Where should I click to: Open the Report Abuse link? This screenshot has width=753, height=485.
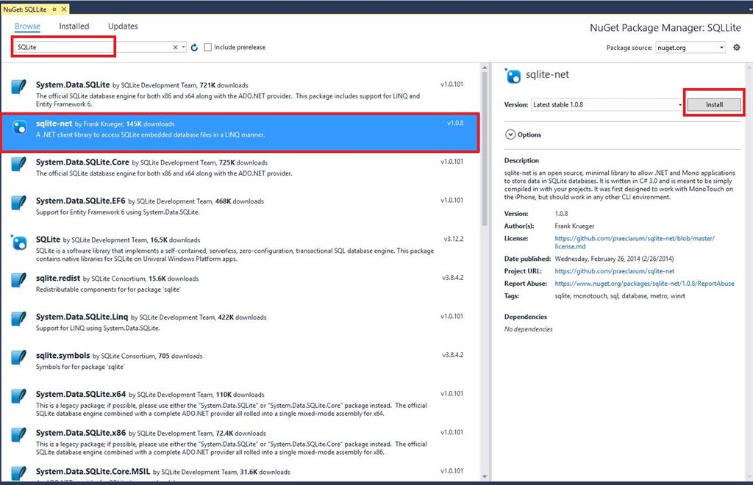(x=644, y=284)
